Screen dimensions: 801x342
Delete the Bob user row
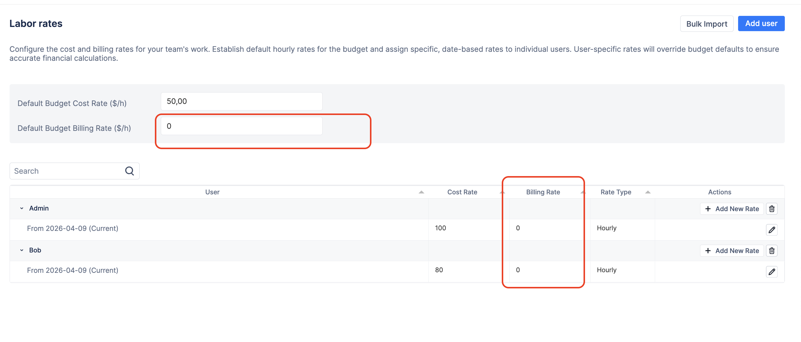771,251
